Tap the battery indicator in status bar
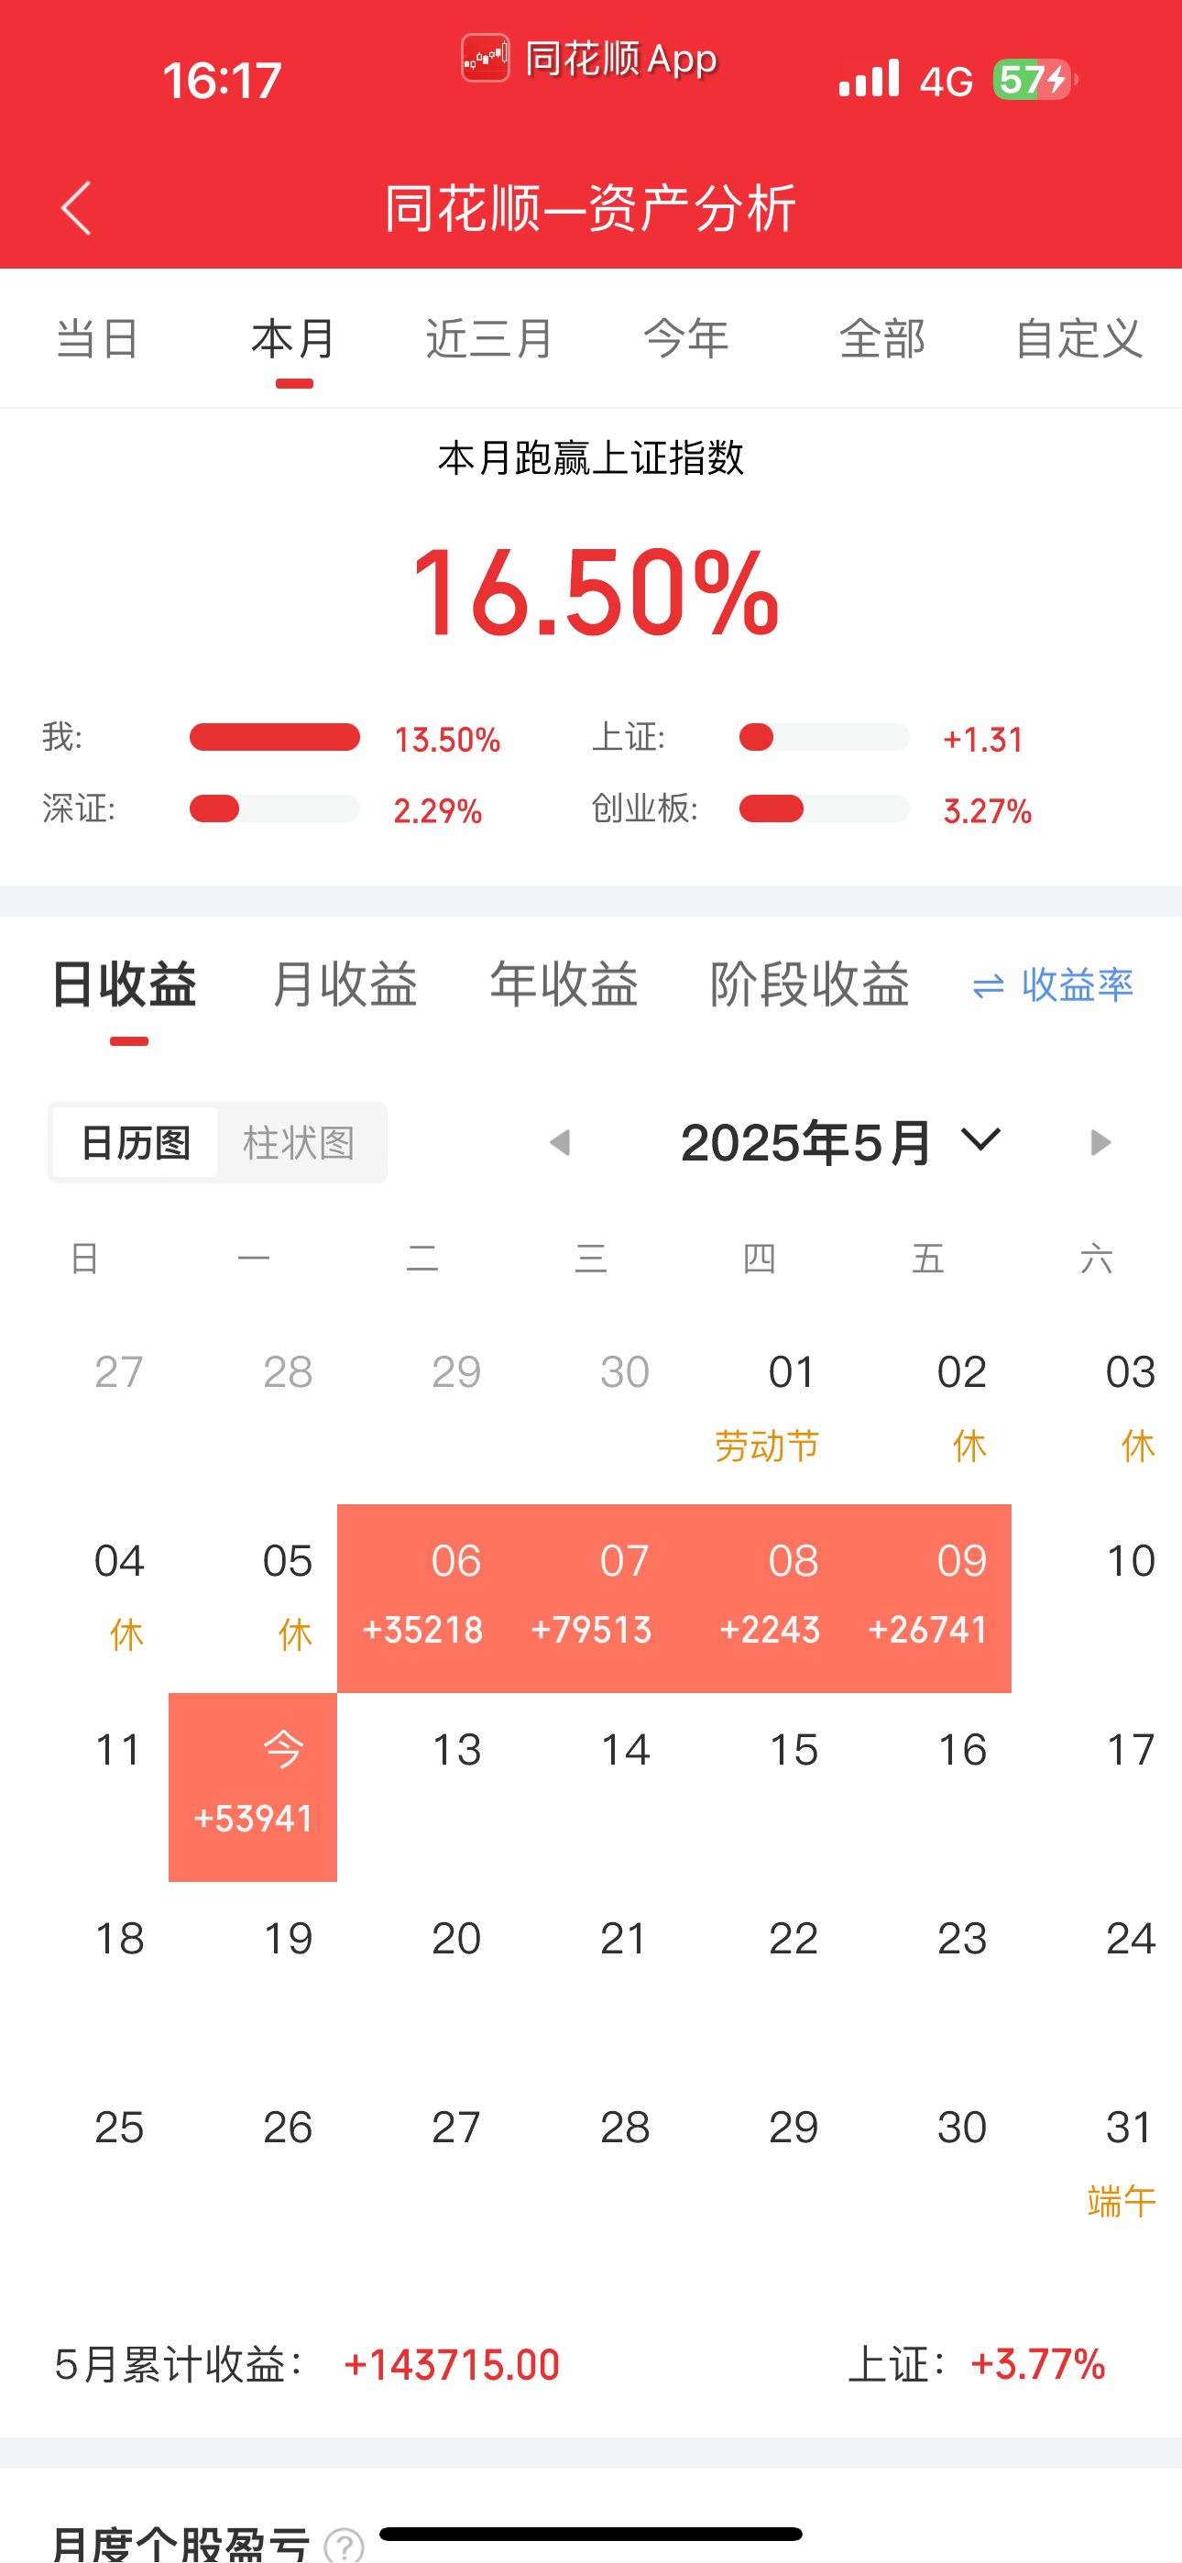The image size is (1182, 2563). point(1034,80)
